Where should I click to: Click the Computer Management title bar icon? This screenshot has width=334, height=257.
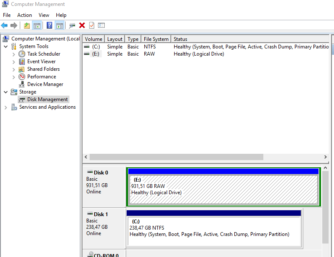coord(5,4)
